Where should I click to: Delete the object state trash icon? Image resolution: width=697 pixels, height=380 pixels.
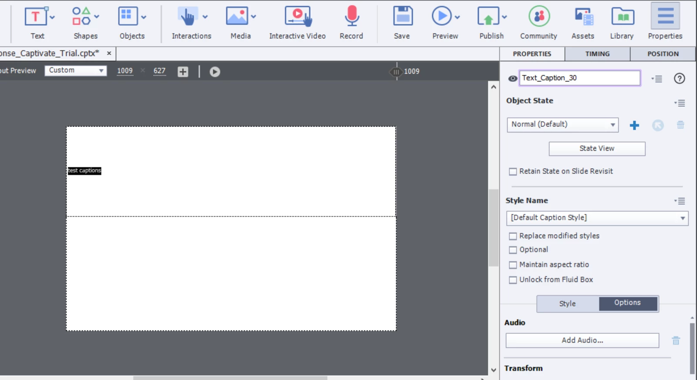coord(680,125)
